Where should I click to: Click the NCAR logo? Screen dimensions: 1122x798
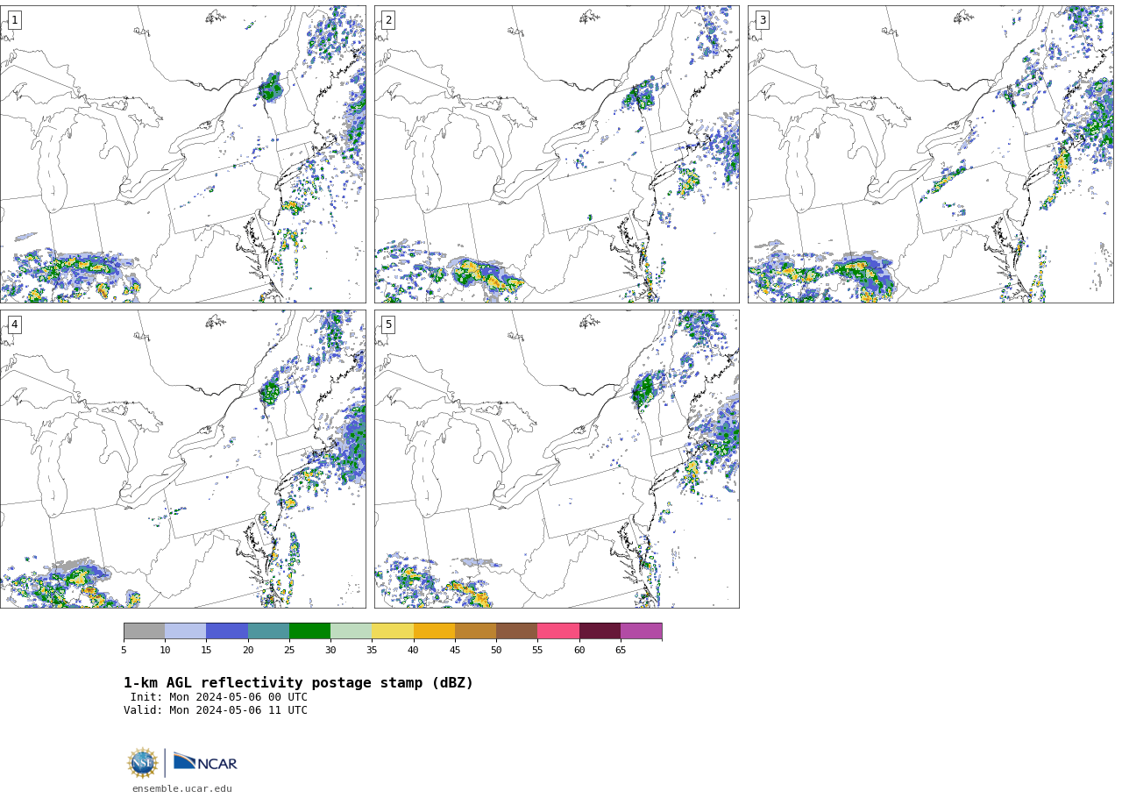(x=205, y=763)
